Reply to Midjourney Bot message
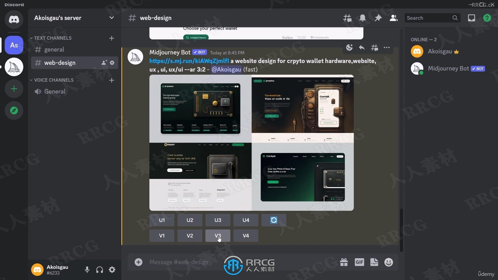 (x=362, y=47)
